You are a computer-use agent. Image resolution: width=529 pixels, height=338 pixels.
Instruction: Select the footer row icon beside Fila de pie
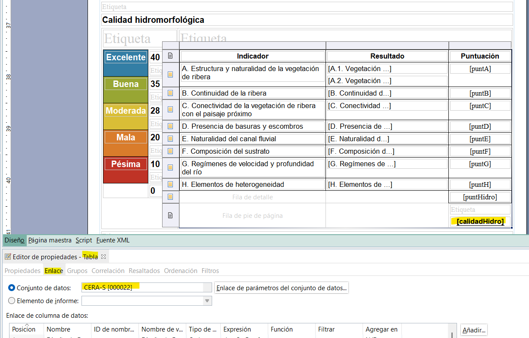[x=170, y=215]
